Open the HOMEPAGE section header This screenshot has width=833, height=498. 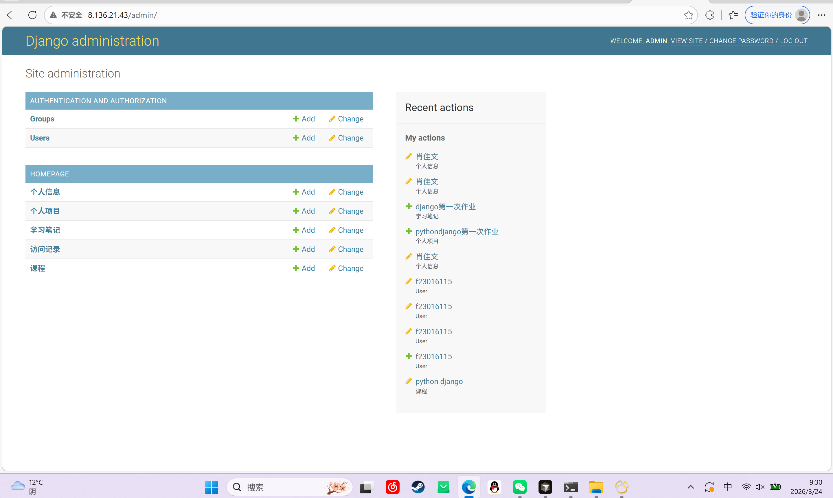coord(49,174)
